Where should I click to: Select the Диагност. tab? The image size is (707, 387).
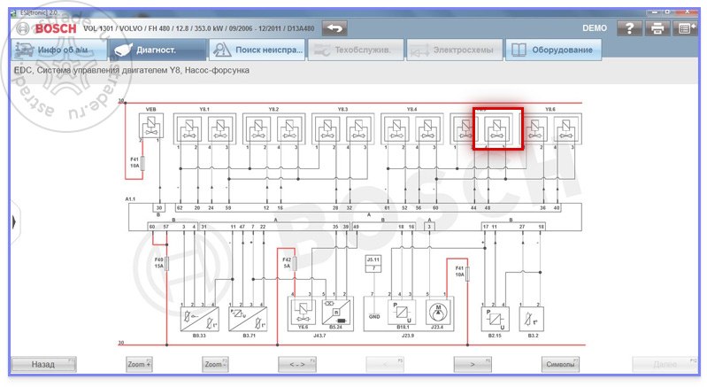tap(158, 50)
